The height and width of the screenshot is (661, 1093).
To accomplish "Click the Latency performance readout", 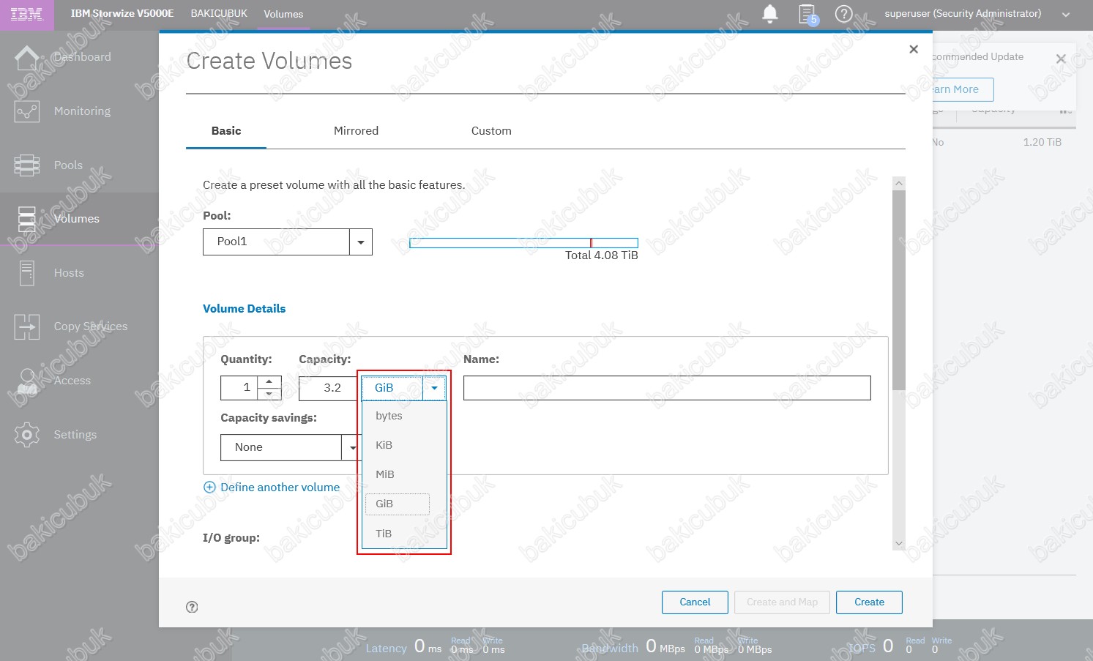I will click(x=435, y=646).
